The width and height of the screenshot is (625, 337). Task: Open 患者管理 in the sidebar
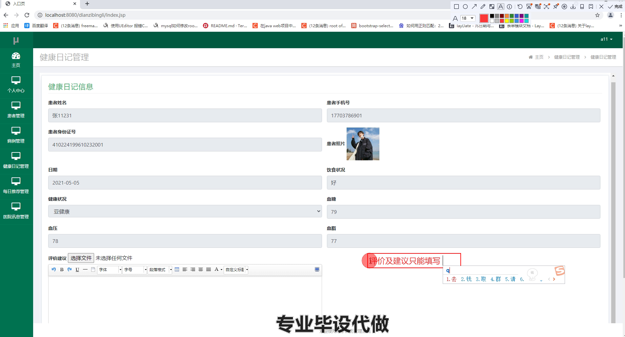pos(16,110)
